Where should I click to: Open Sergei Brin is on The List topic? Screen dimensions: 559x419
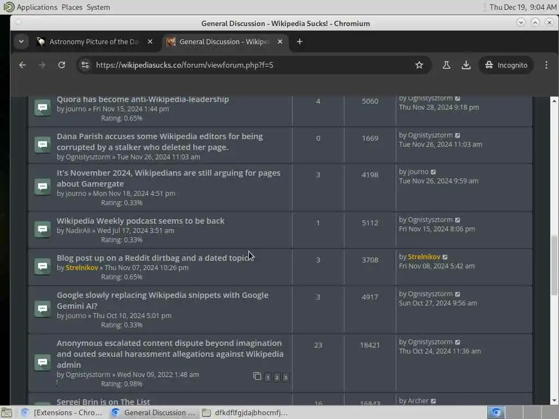tap(103, 402)
